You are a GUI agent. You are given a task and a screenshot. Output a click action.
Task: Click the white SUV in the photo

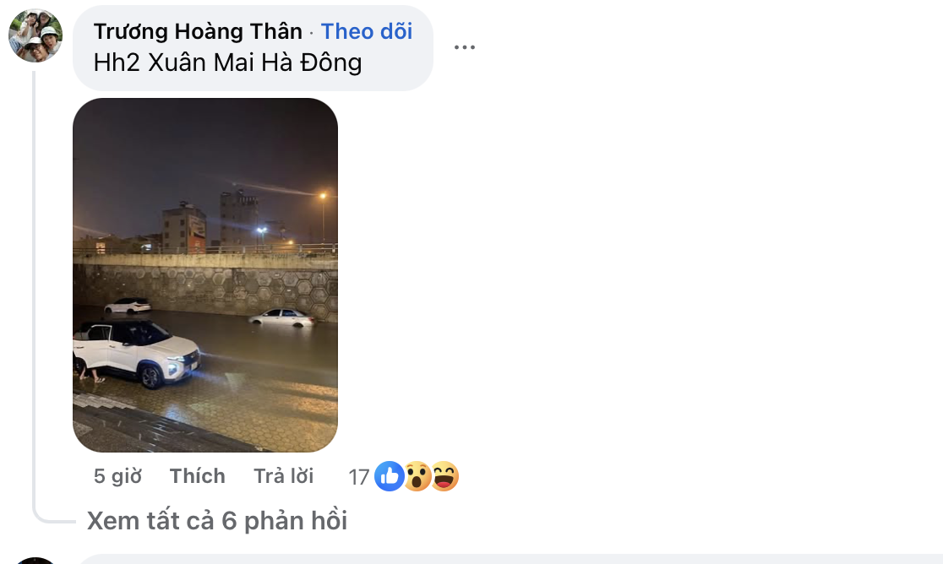[137, 353]
